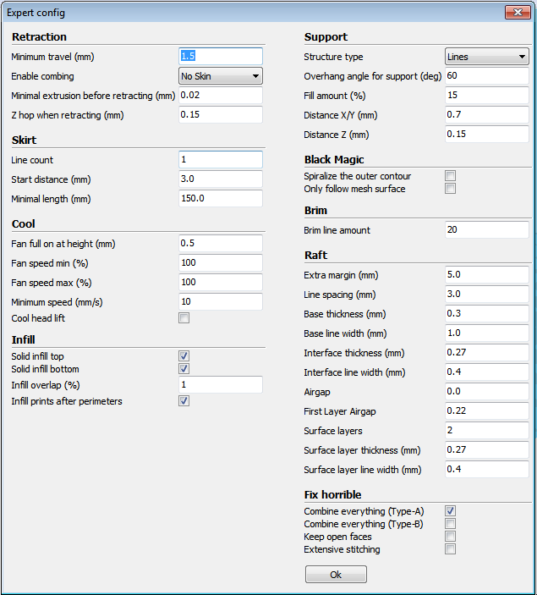Screen dimensions: 537x595
Task: Uncheck Solid infill top
Action: [184, 356]
